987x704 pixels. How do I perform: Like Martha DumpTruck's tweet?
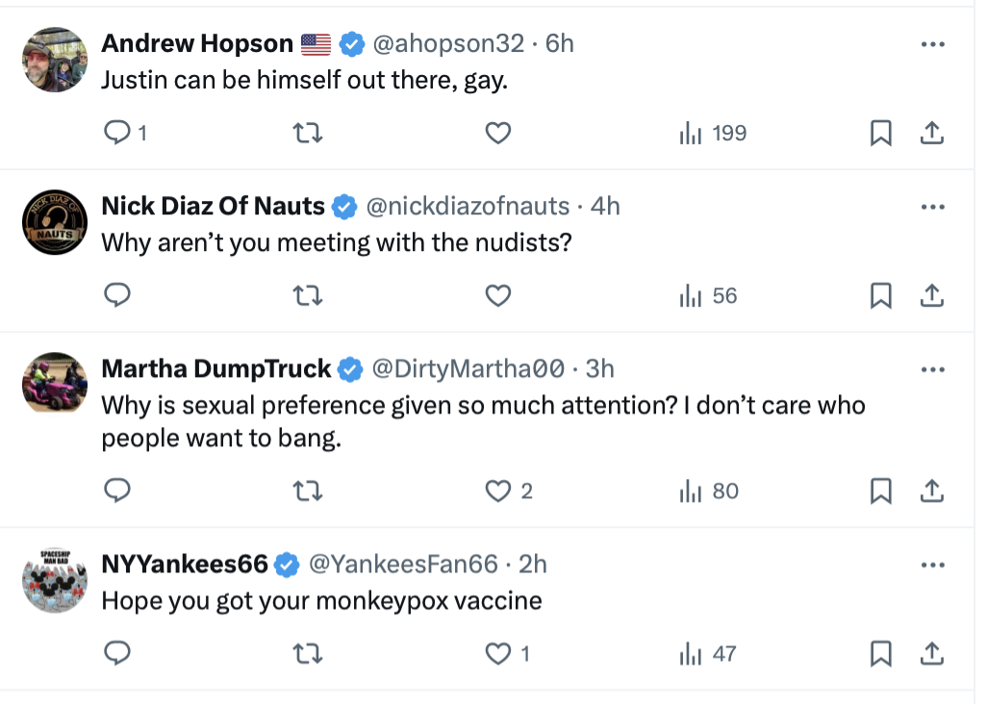click(497, 491)
